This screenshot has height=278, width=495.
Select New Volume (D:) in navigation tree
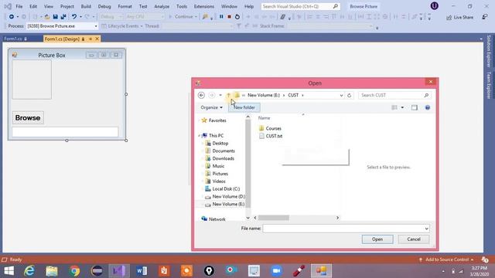(225, 196)
